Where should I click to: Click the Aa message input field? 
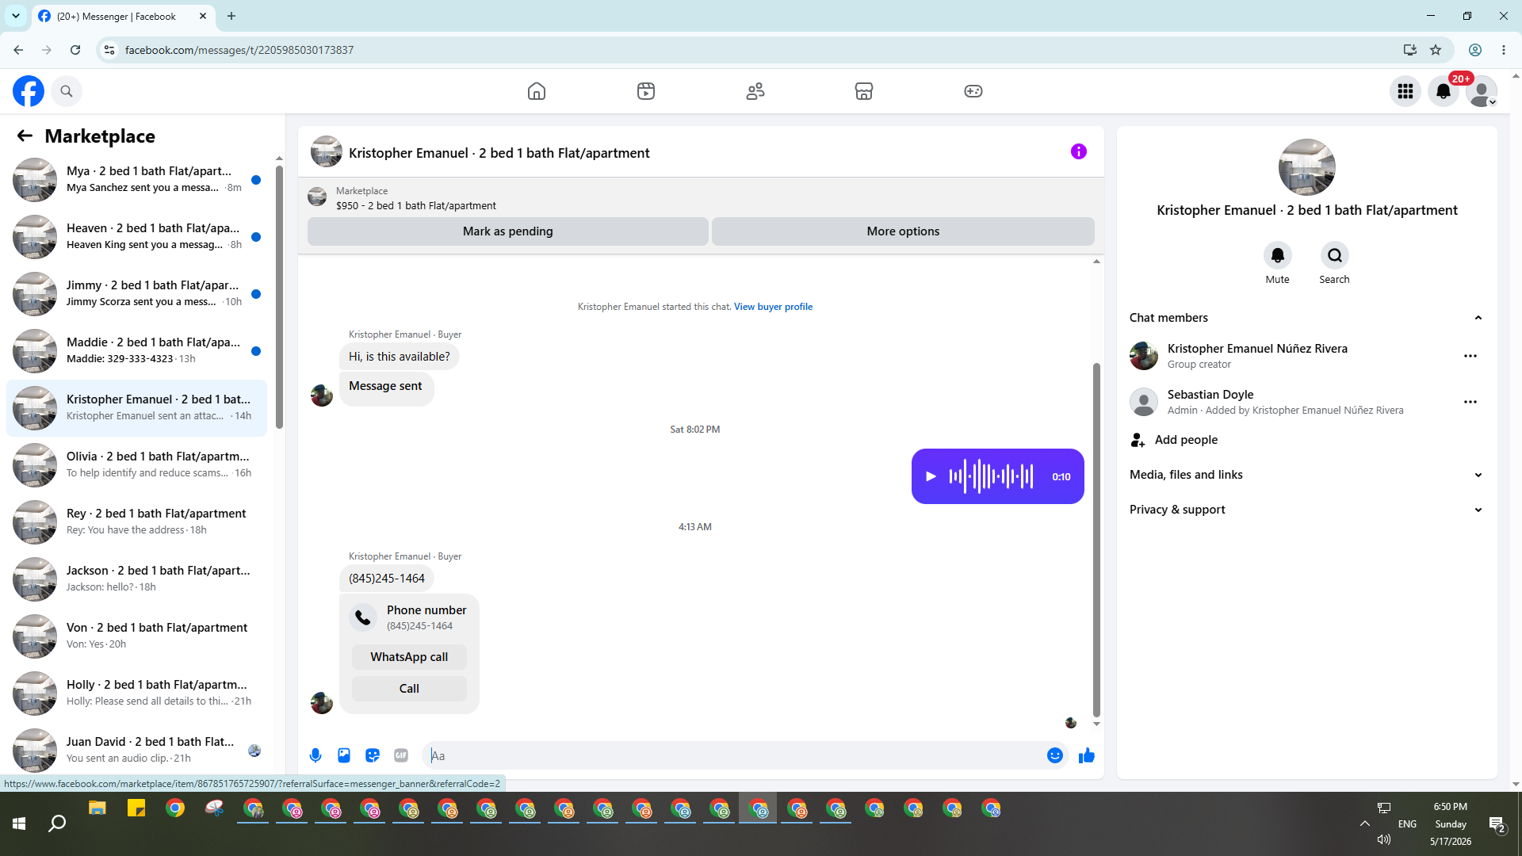734,755
